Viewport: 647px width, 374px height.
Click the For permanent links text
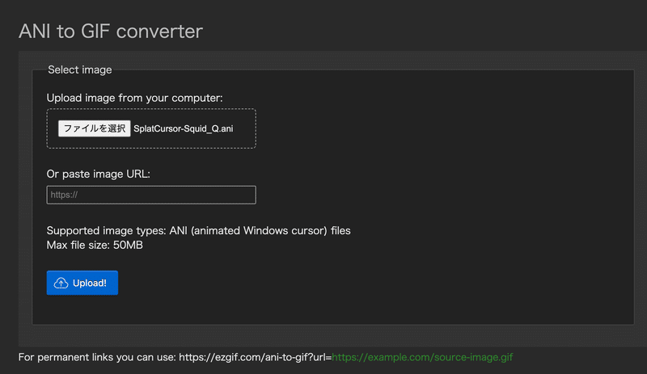(x=175, y=357)
